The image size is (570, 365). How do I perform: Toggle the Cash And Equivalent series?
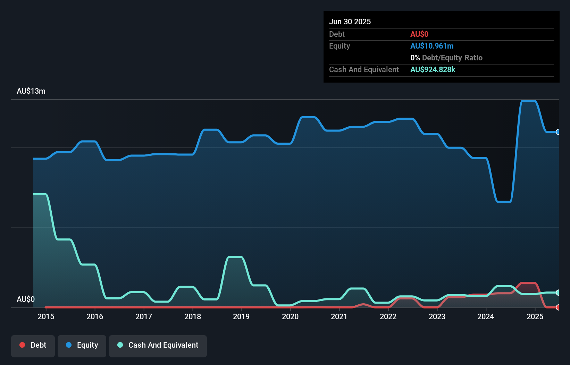click(158, 346)
